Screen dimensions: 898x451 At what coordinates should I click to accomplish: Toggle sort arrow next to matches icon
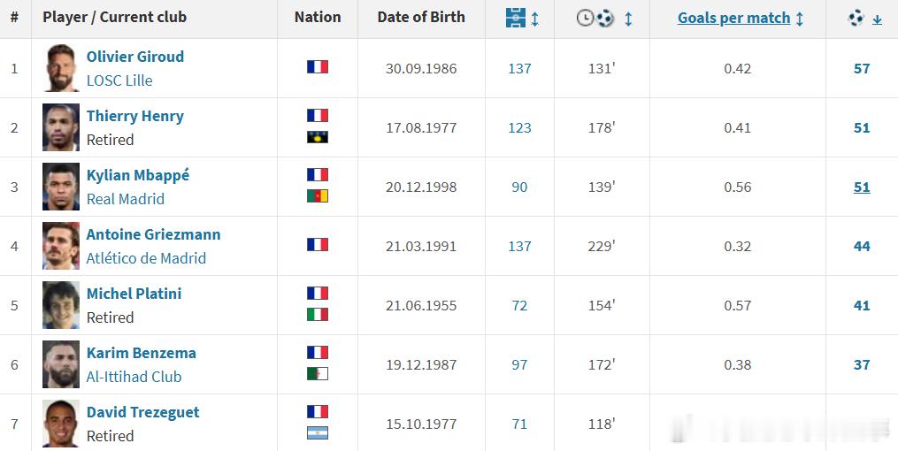coord(535,19)
